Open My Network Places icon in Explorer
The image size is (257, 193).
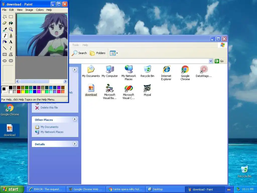[129, 73]
